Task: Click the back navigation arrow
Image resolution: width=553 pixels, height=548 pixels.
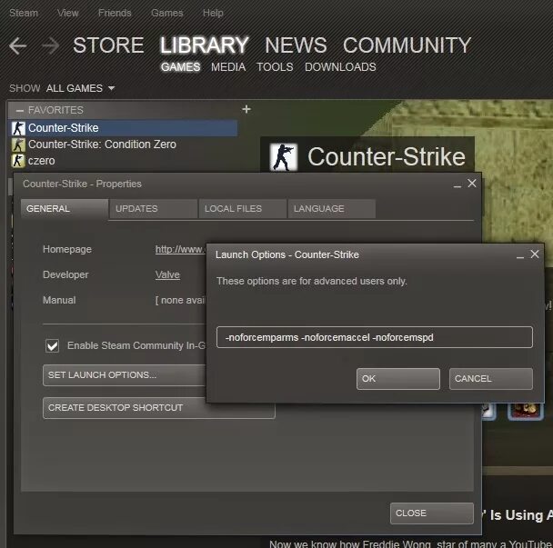Action: [x=17, y=45]
